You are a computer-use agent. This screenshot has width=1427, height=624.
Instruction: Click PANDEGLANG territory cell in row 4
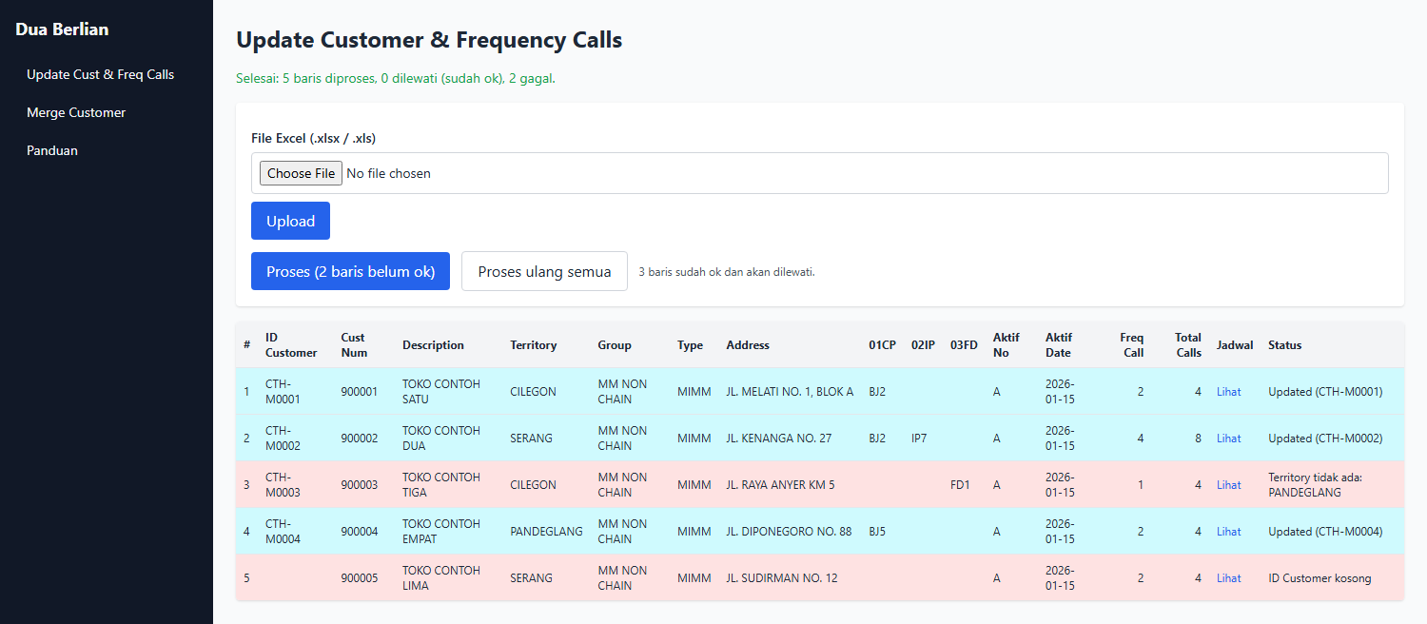pyautogui.click(x=546, y=531)
